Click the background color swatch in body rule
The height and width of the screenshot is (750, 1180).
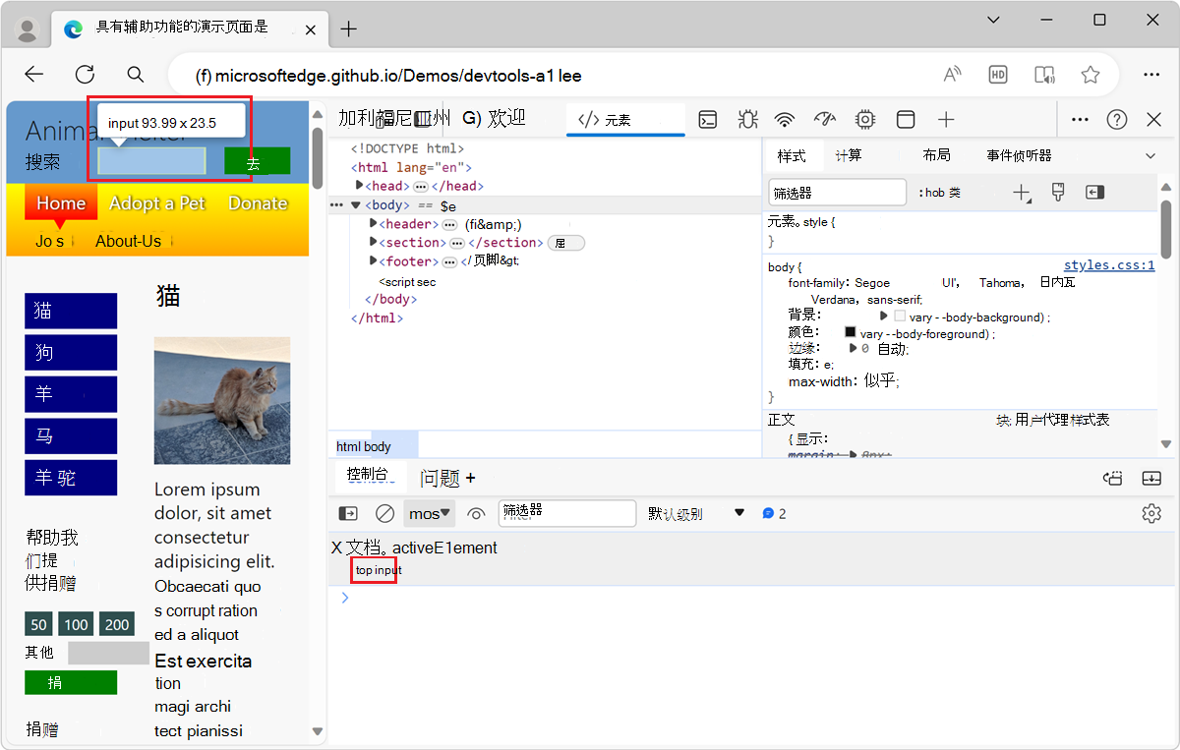(x=900, y=317)
